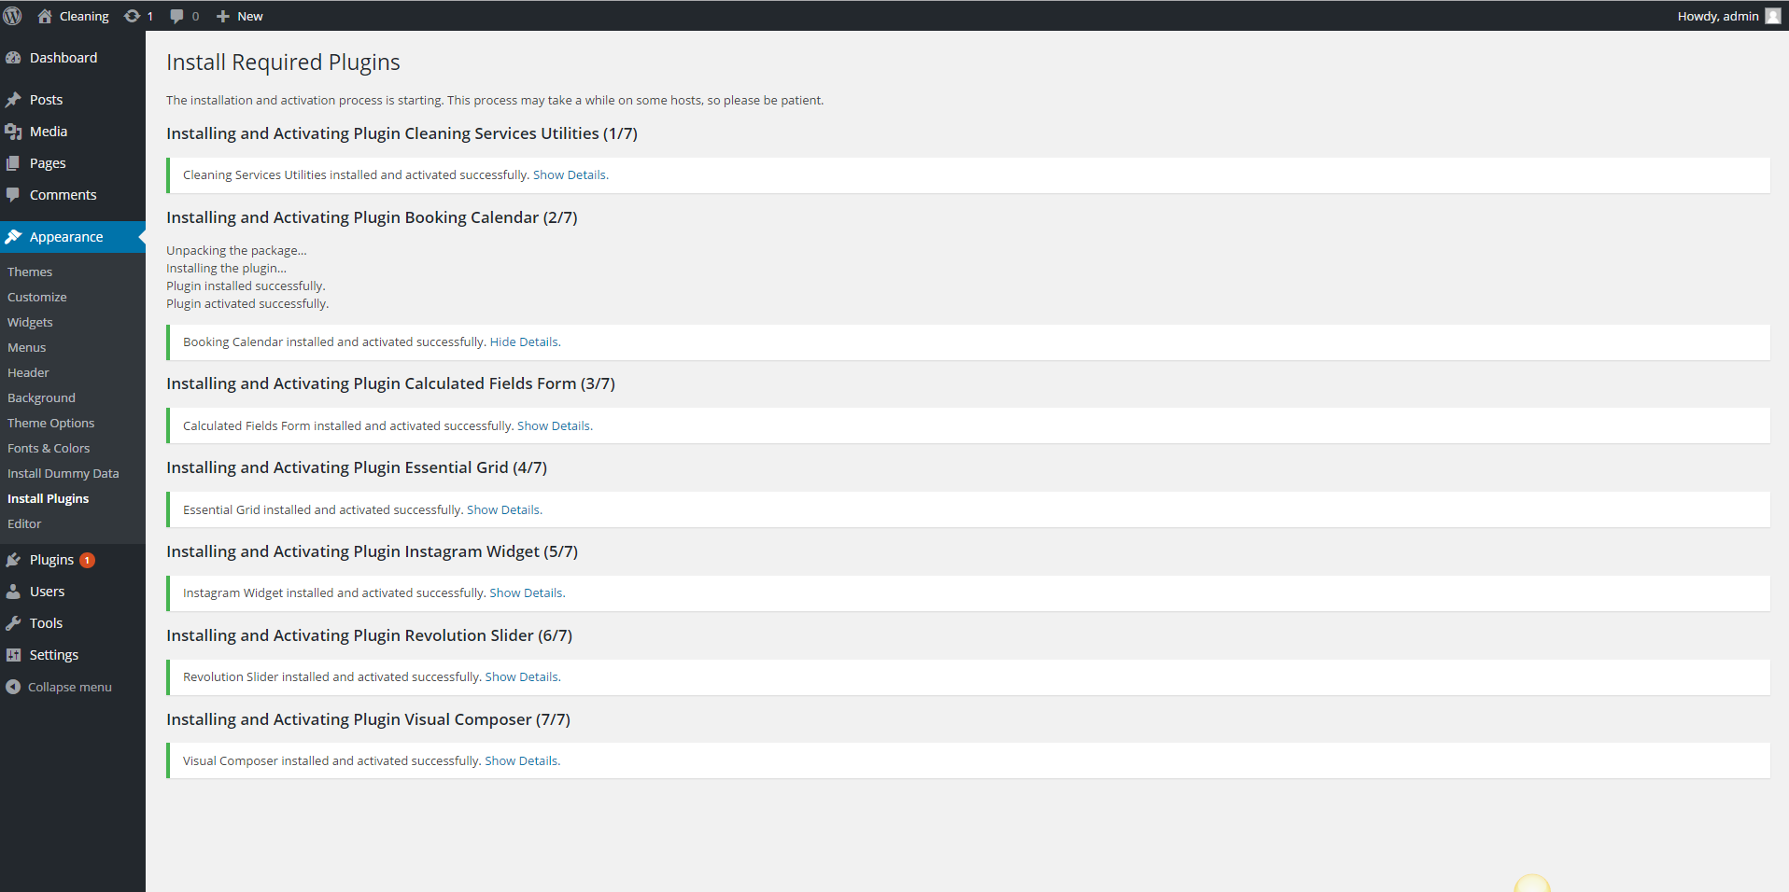This screenshot has height=892, width=1789.
Task: Open Fonts & Colors settings
Action: click(49, 448)
